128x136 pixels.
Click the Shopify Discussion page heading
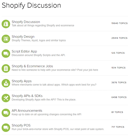point(31,5)
